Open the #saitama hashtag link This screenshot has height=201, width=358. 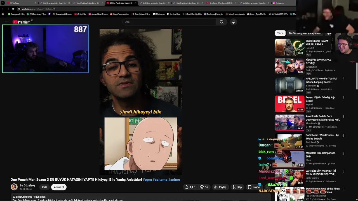(x=160, y=180)
